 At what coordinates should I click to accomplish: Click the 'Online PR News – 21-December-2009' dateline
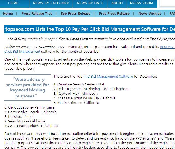coord(34,47)
